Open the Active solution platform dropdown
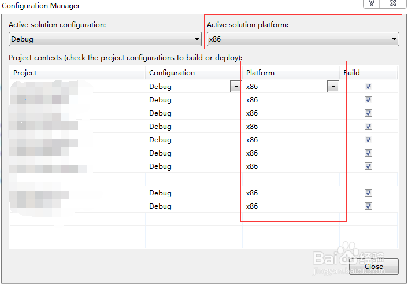408x285 pixels. point(303,39)
